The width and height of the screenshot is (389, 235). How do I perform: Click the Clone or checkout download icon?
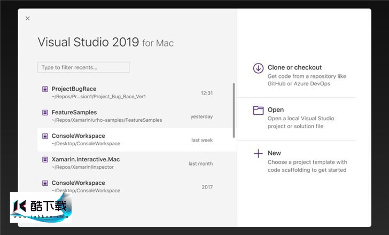pos(258,68)
